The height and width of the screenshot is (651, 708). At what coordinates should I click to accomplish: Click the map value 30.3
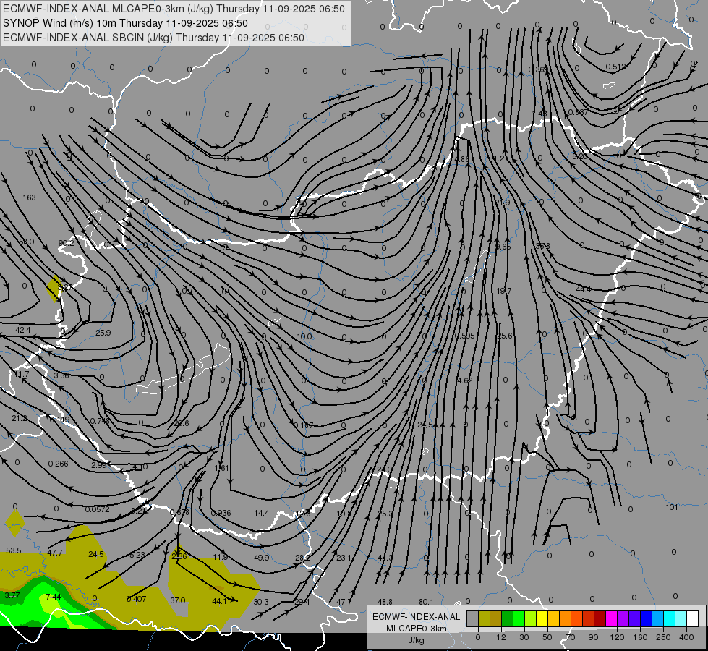coord(261,602)
